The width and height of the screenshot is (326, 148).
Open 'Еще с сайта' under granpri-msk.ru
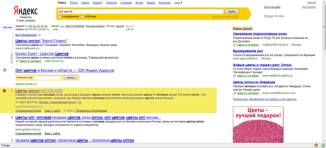tap(52, 134)
